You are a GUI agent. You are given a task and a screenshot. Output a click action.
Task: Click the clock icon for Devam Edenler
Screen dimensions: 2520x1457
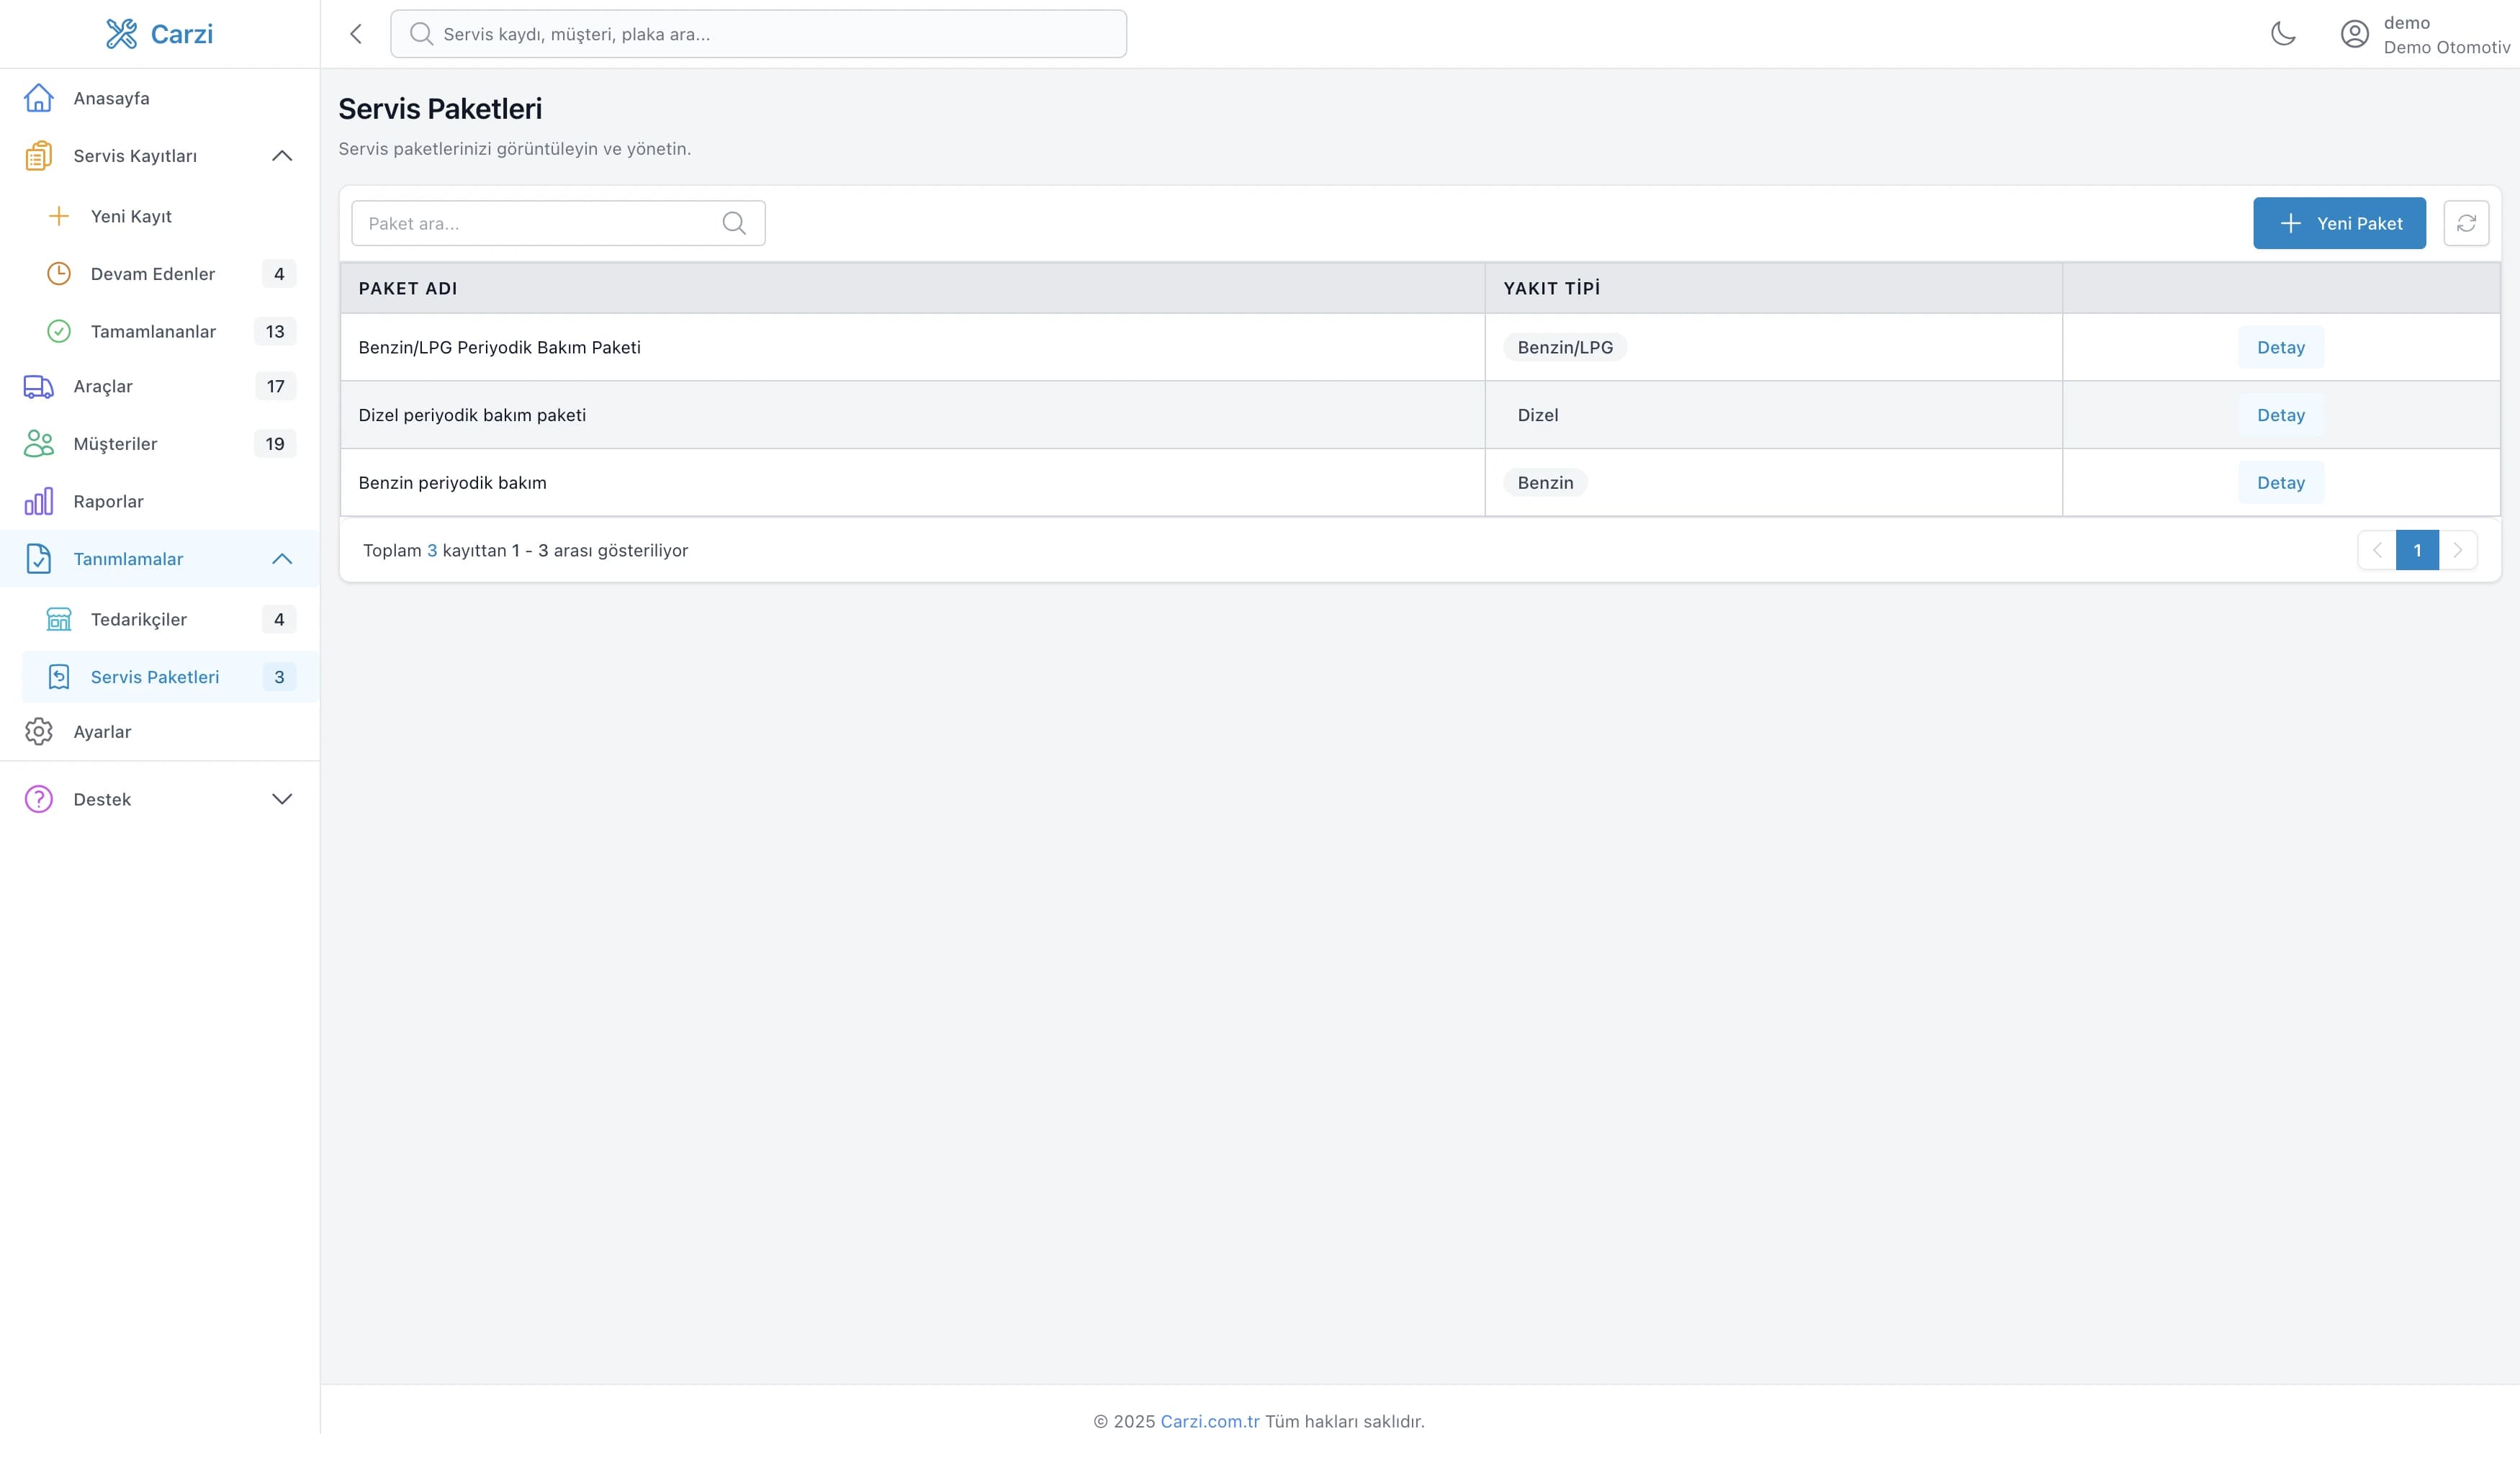point(59,274)
